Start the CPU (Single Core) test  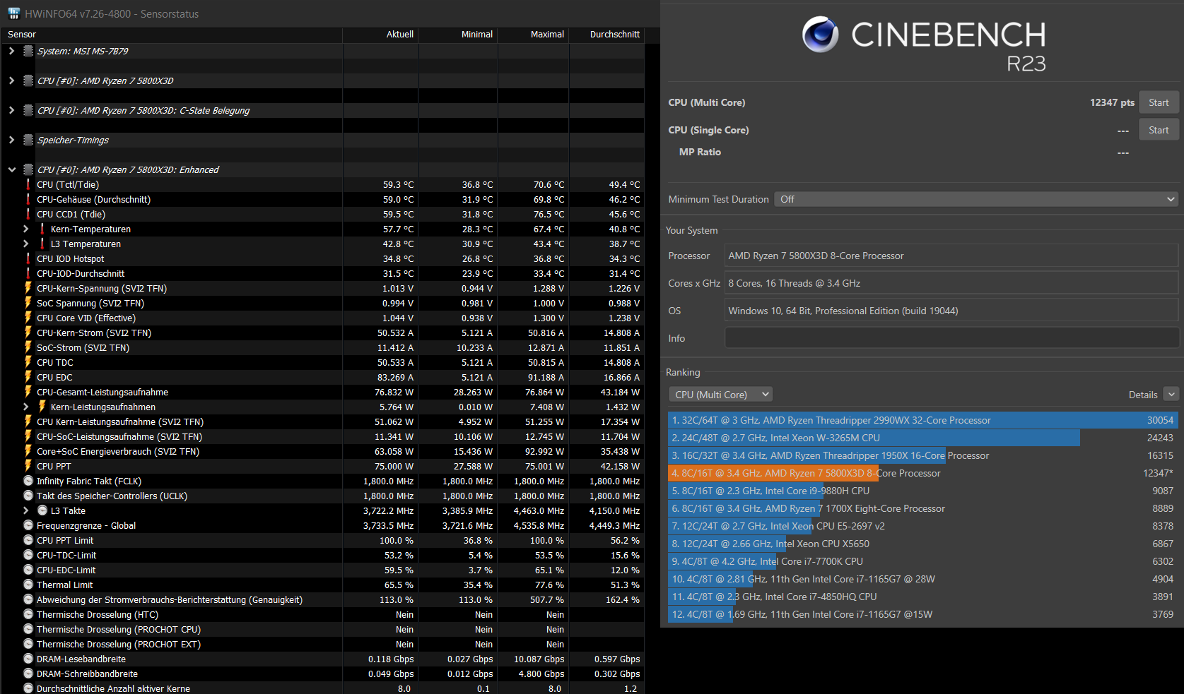coord(1159,130)
